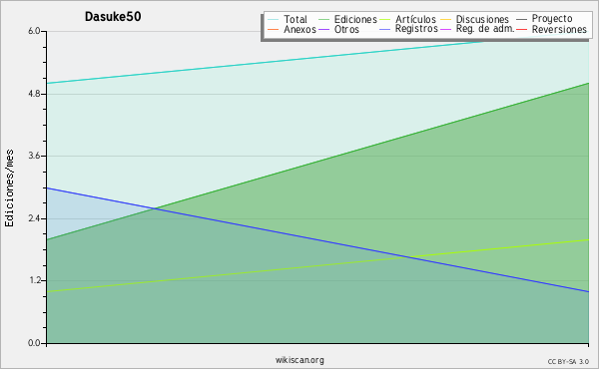
Task: Click the Total legend label
Action: 296,19
